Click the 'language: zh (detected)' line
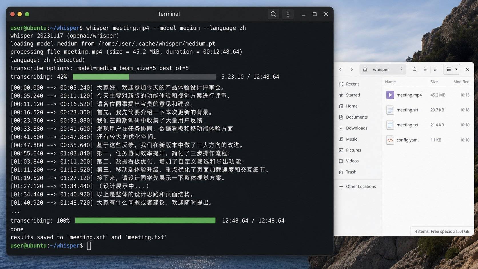Viewport: 478px width, 269px height. coord(47,60)
